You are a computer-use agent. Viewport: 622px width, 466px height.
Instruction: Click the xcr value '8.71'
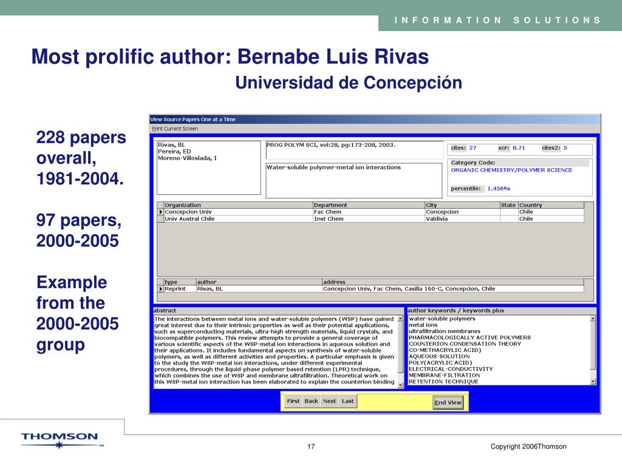(519, 148)
